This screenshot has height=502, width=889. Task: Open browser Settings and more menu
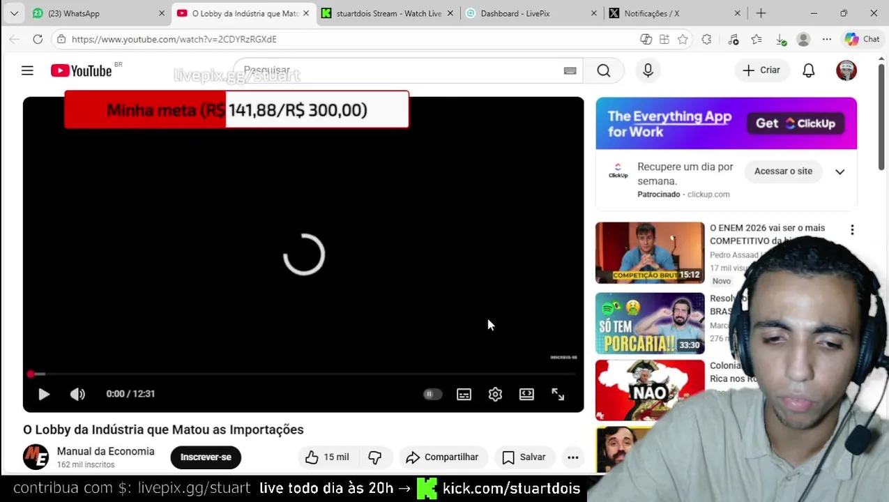(827, 39)
